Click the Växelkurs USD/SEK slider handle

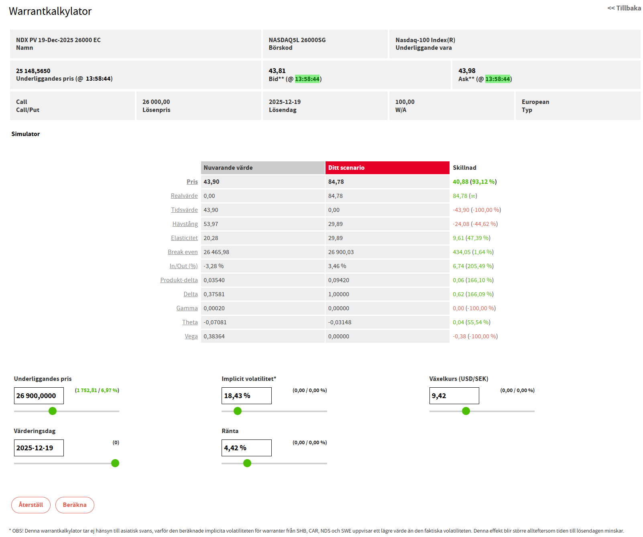coord(466,411)
